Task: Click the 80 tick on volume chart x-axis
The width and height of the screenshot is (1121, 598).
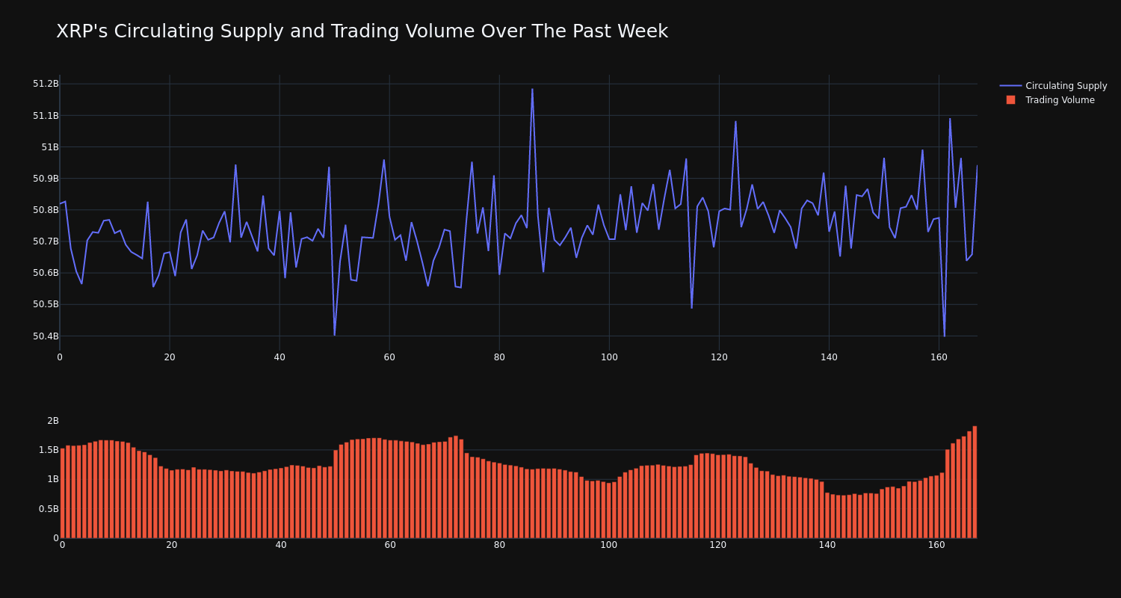Action: (x=499, y=545)
